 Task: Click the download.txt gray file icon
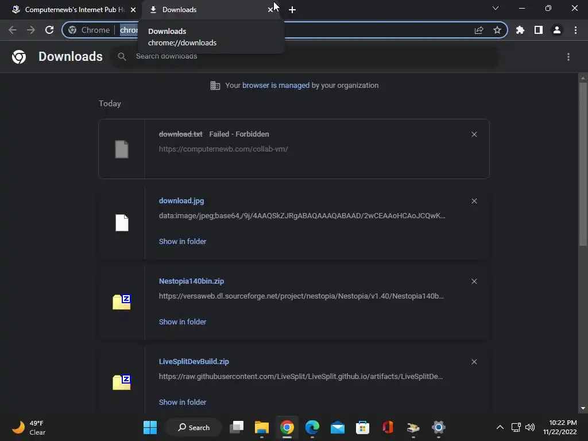point(122,149)
